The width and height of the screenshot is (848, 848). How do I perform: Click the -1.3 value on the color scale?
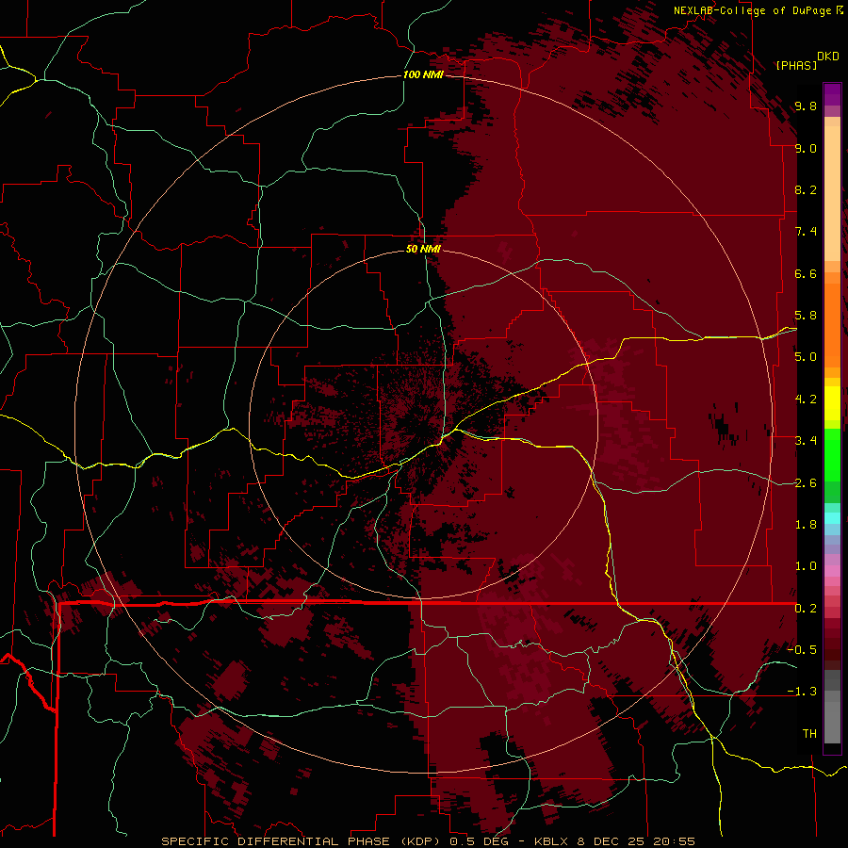pyautogui.click(x=802, y=692)
